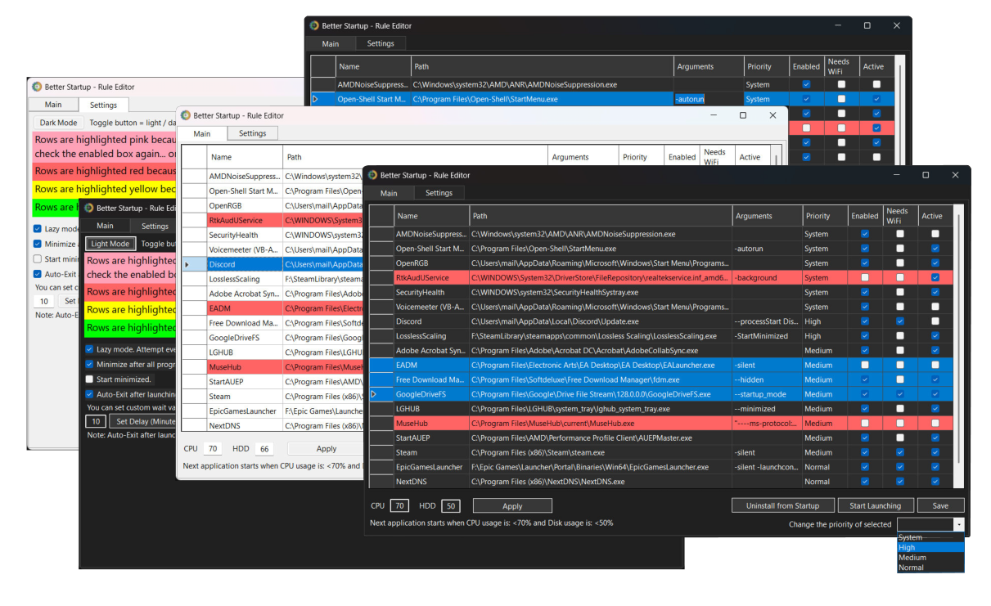Uncheck Enabled for AMDNoiseSuppress in front dark window
The width and height of the screenshot is (991, 606).
click(x=865, y=234)
